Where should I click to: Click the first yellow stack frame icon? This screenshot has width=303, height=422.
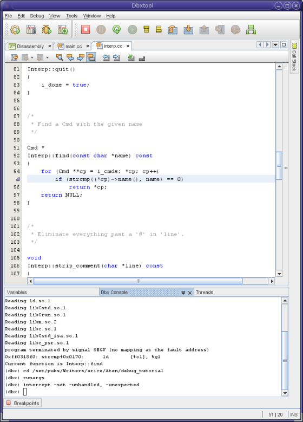[146, 29]
